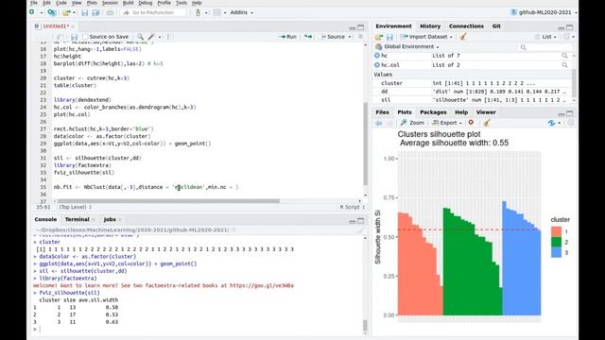Refresh the Environment pane

[566, 37]
